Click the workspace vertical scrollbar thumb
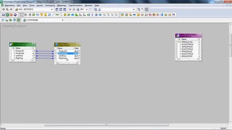This screenshot has height=130, width=232. (x=231, y=45)
